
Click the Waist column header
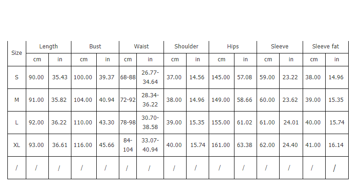(141, 47)
